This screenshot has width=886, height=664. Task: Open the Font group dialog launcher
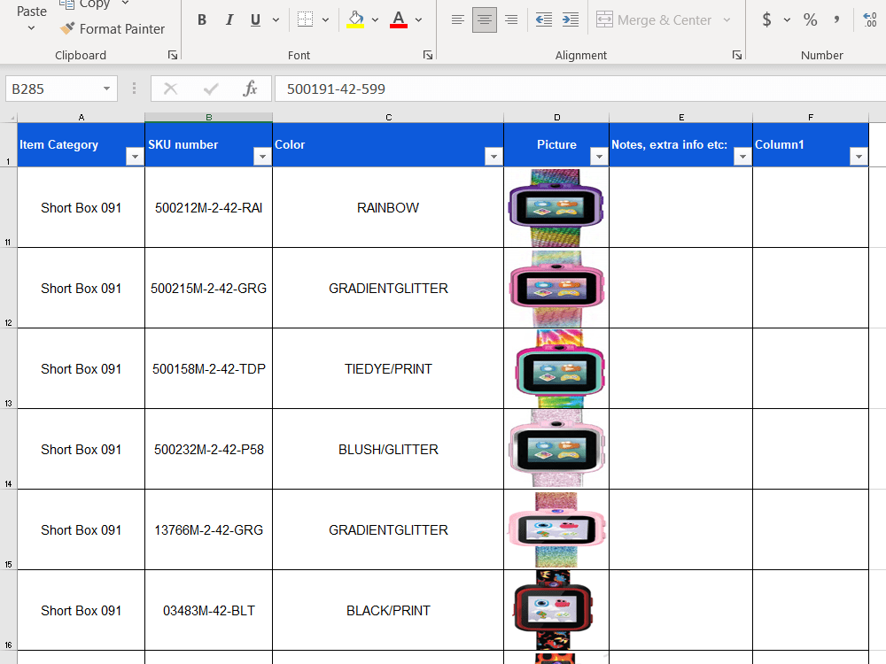click(x=427, y=55)
